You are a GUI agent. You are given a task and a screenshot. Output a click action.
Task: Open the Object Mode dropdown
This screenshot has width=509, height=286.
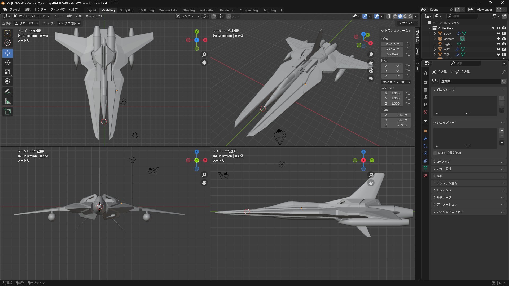[x=32, y=16]
